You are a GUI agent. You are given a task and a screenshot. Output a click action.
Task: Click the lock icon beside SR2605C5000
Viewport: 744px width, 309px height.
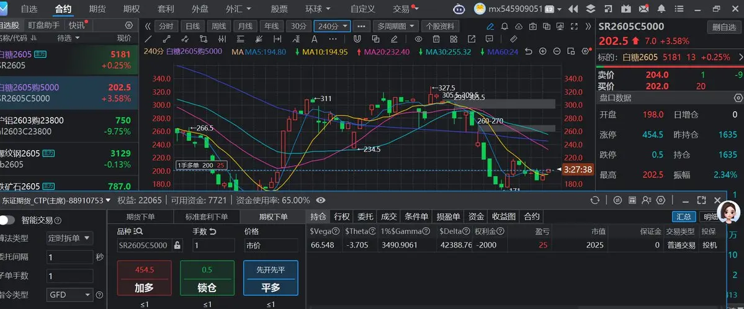177,245
